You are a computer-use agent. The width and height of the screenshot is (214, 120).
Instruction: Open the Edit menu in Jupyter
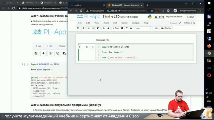click(88, 23)
